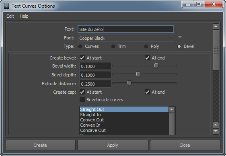Image resolution: width=226 pixels, height=156 pixels.
Task: Click the Maya icon in title bar
Action: (x=6, y=6)
